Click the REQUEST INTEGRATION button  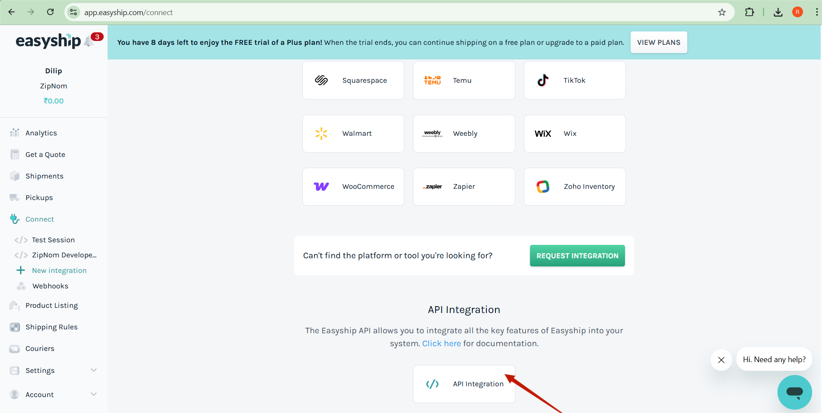[577, 256]
